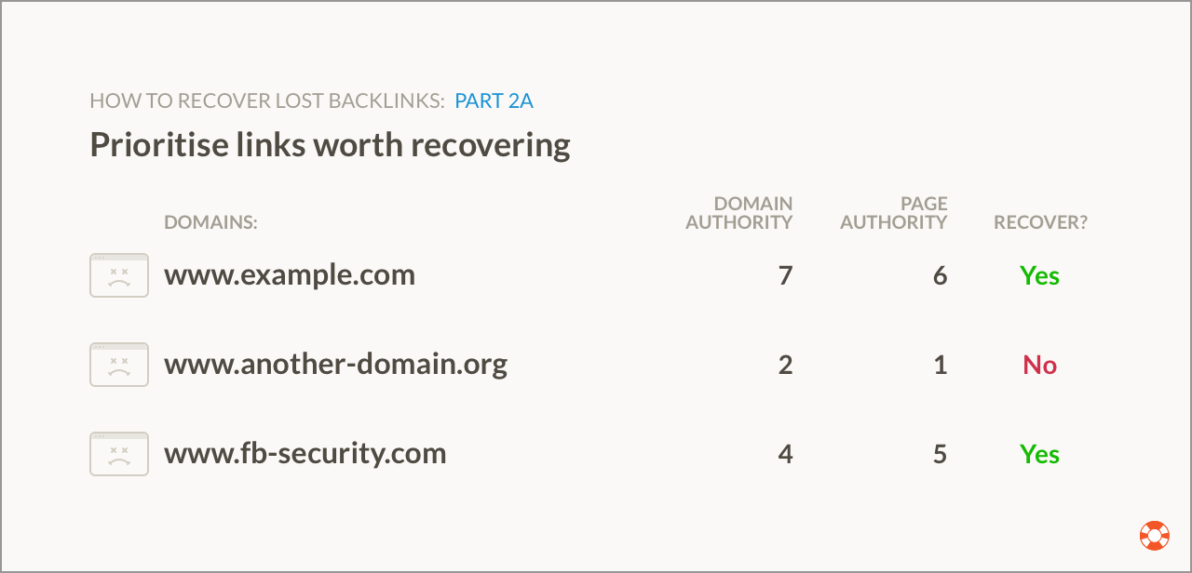Click domain authority value 7 for www.example.com
The width and height of the screenshot is (1192, 573).
coord(786,275)
